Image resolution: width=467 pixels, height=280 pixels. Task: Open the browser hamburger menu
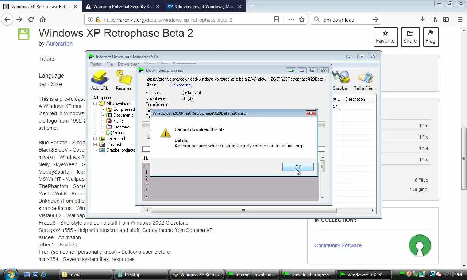460,20
